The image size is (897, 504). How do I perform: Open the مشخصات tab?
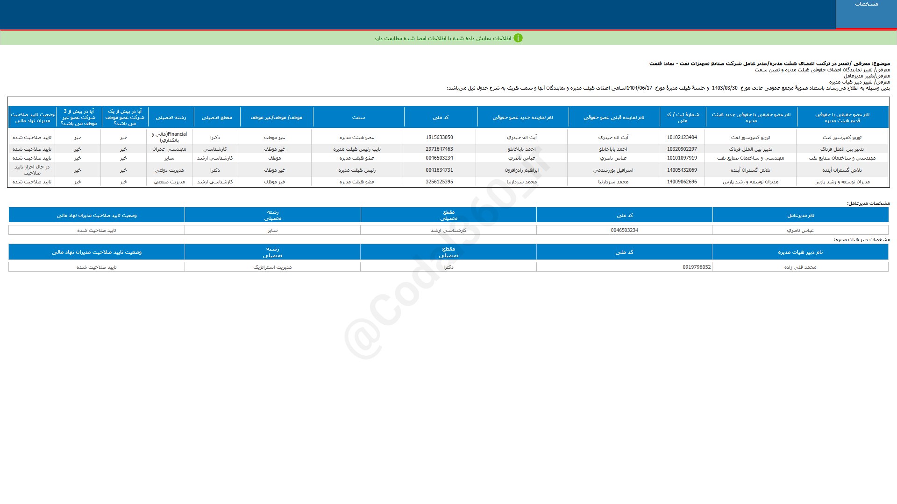pos(866,4)
